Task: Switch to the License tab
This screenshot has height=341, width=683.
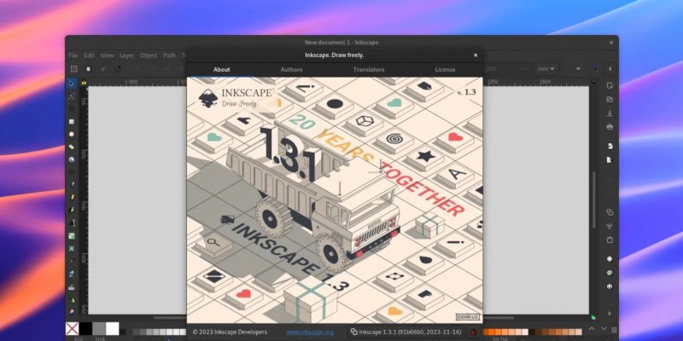Action: [x=445, y=70]
